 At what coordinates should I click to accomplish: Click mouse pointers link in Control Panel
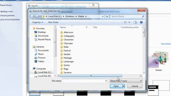pos(7,15)
